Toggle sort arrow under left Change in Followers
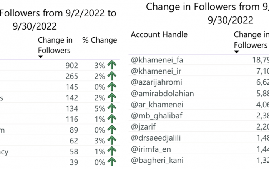Image resolution: width=269 pixels, height=169 pixels. [x=40, y=57]
